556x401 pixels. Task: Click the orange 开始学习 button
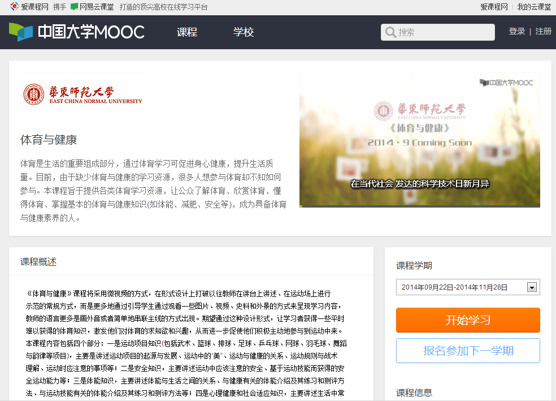468,320
